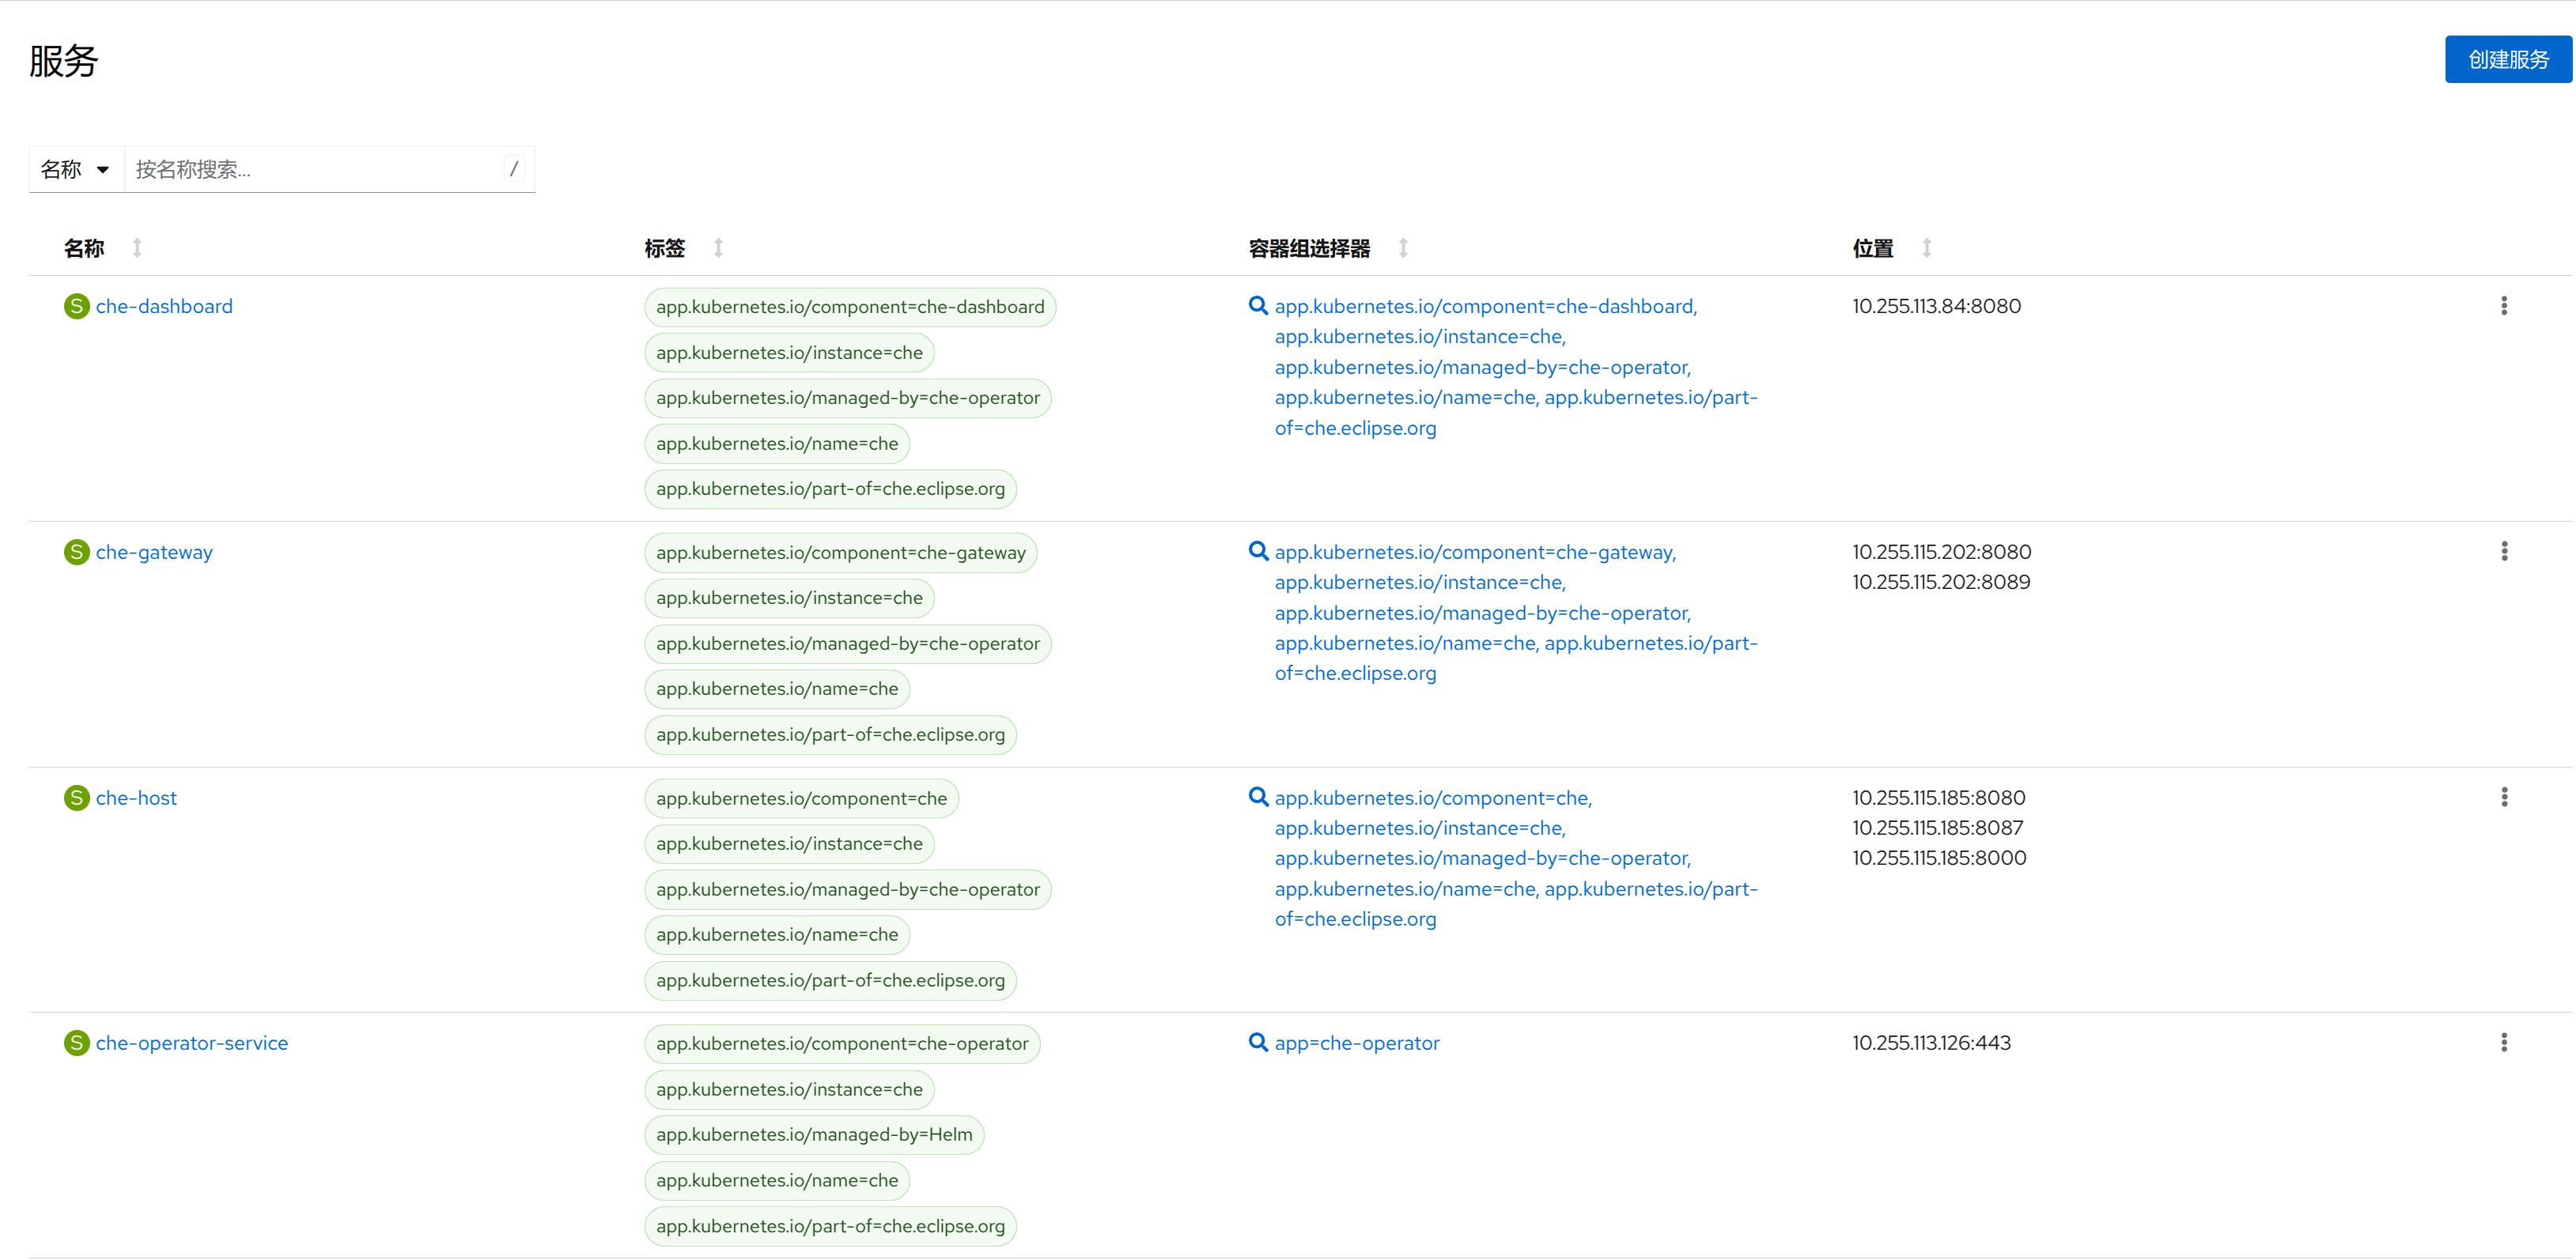
Task: Click the che-host service S icon
Action: 76,798
